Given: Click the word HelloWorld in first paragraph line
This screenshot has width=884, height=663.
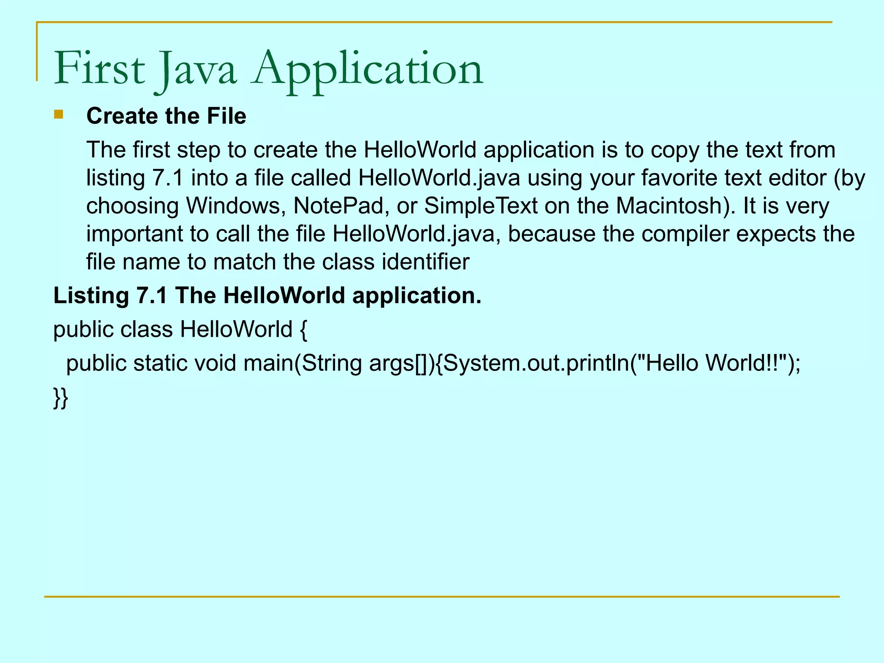Looking at the screenshot, I should tap(420, 150).
